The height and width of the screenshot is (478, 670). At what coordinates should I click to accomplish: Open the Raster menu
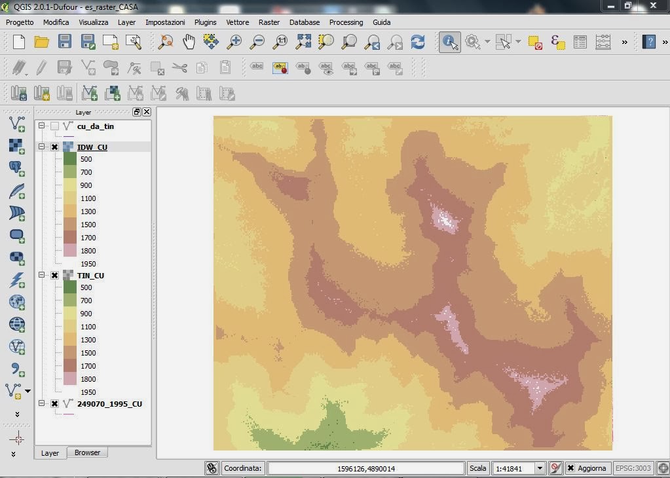[x=269, y=22]
